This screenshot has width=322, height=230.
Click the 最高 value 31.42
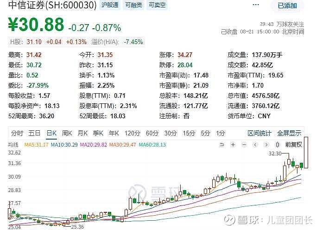34,55
